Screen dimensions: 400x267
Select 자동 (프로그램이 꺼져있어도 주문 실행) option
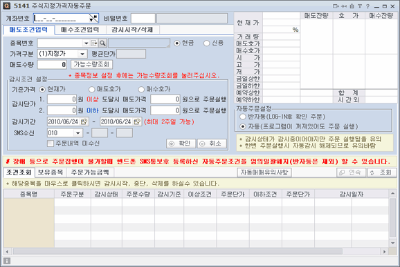click(243, 126)
